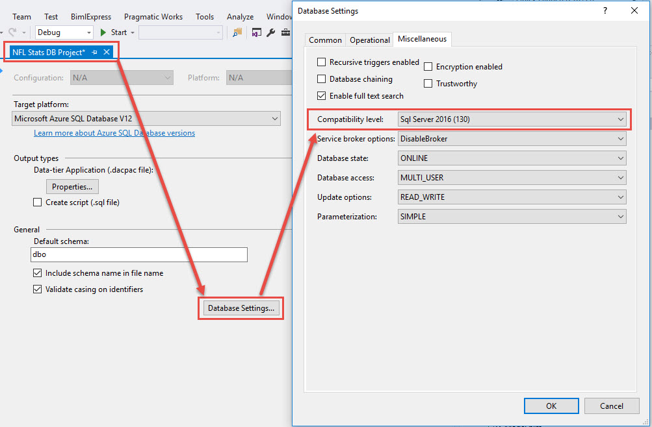Start debugging with the green play icon
652x427 pixels.
tap(103, 32)
